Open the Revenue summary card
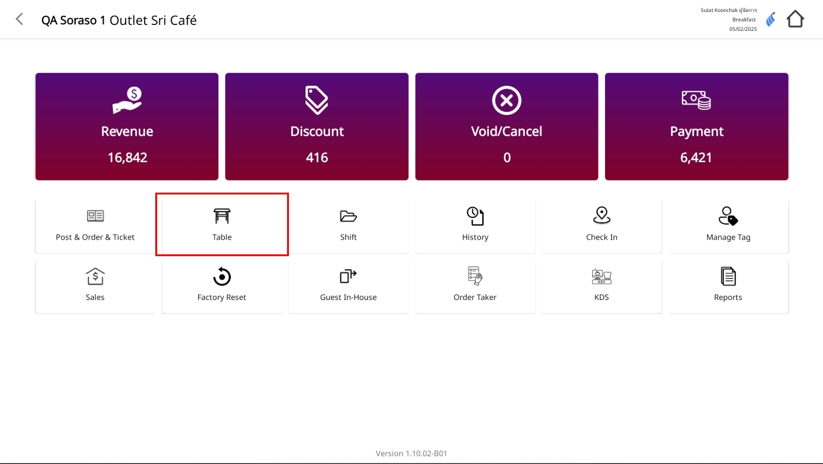The image size is (823, 464). [x=127, y=126]
